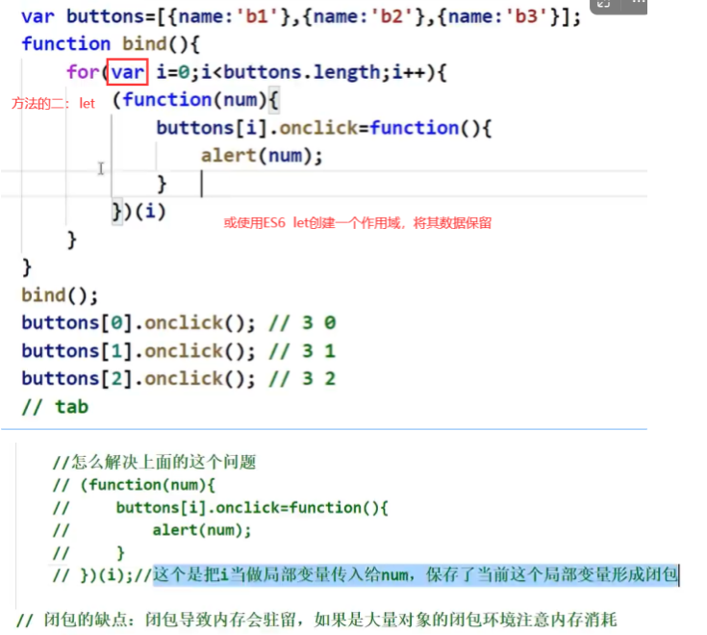Viewport: 707px width, 635px height.
Task: Click buttons[1].onclick(); statement
Action: pyautogui.click(x=138, y=351)
